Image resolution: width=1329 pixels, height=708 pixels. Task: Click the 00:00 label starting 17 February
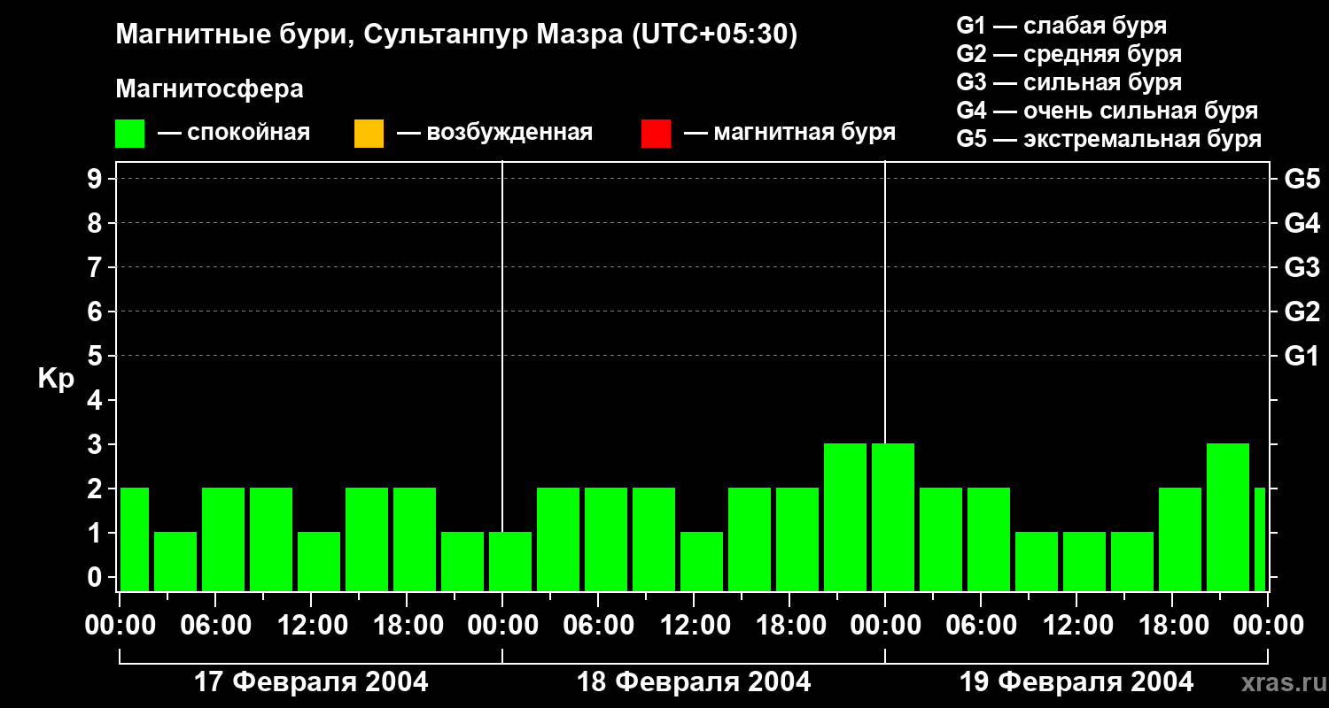120,626
